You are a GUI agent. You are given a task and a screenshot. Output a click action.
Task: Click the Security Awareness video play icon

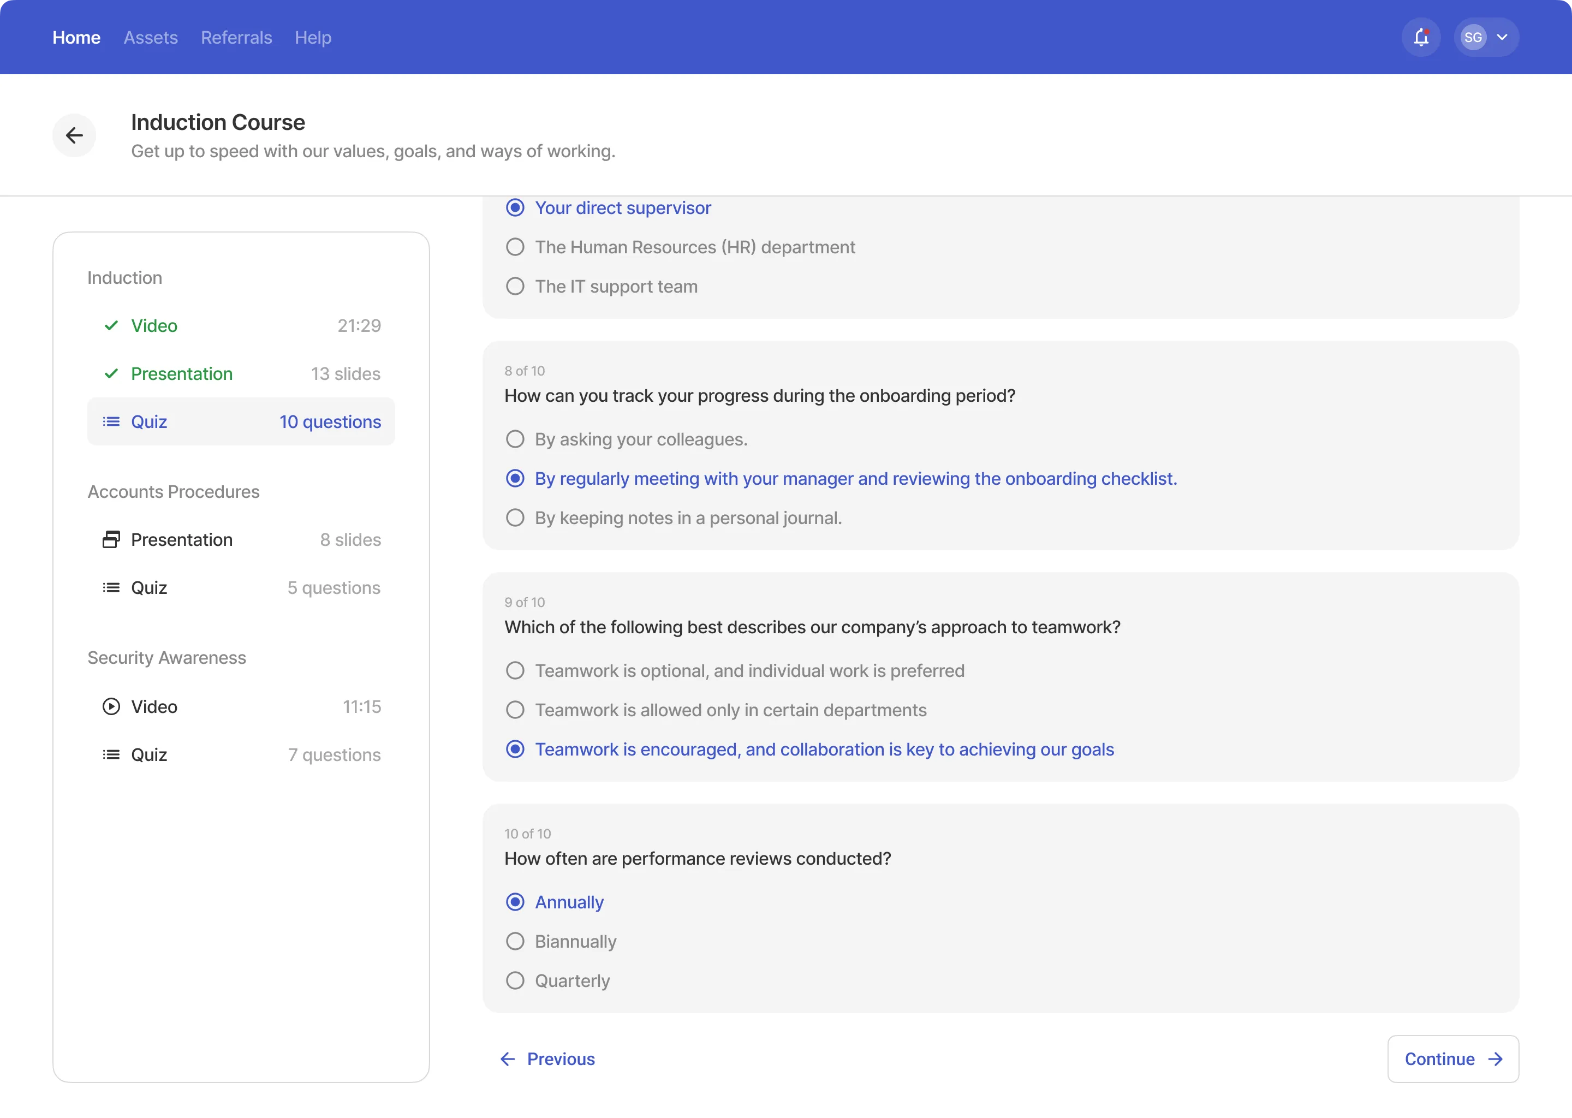pos(111,706)
